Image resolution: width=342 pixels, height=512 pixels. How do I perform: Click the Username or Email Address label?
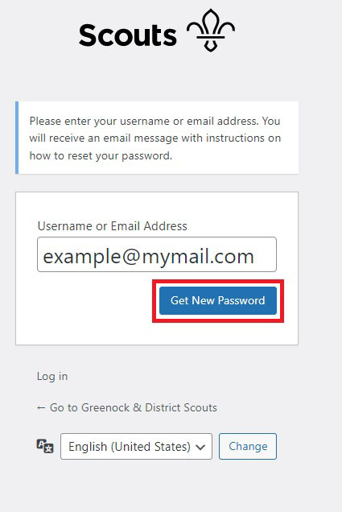(113, 226)
